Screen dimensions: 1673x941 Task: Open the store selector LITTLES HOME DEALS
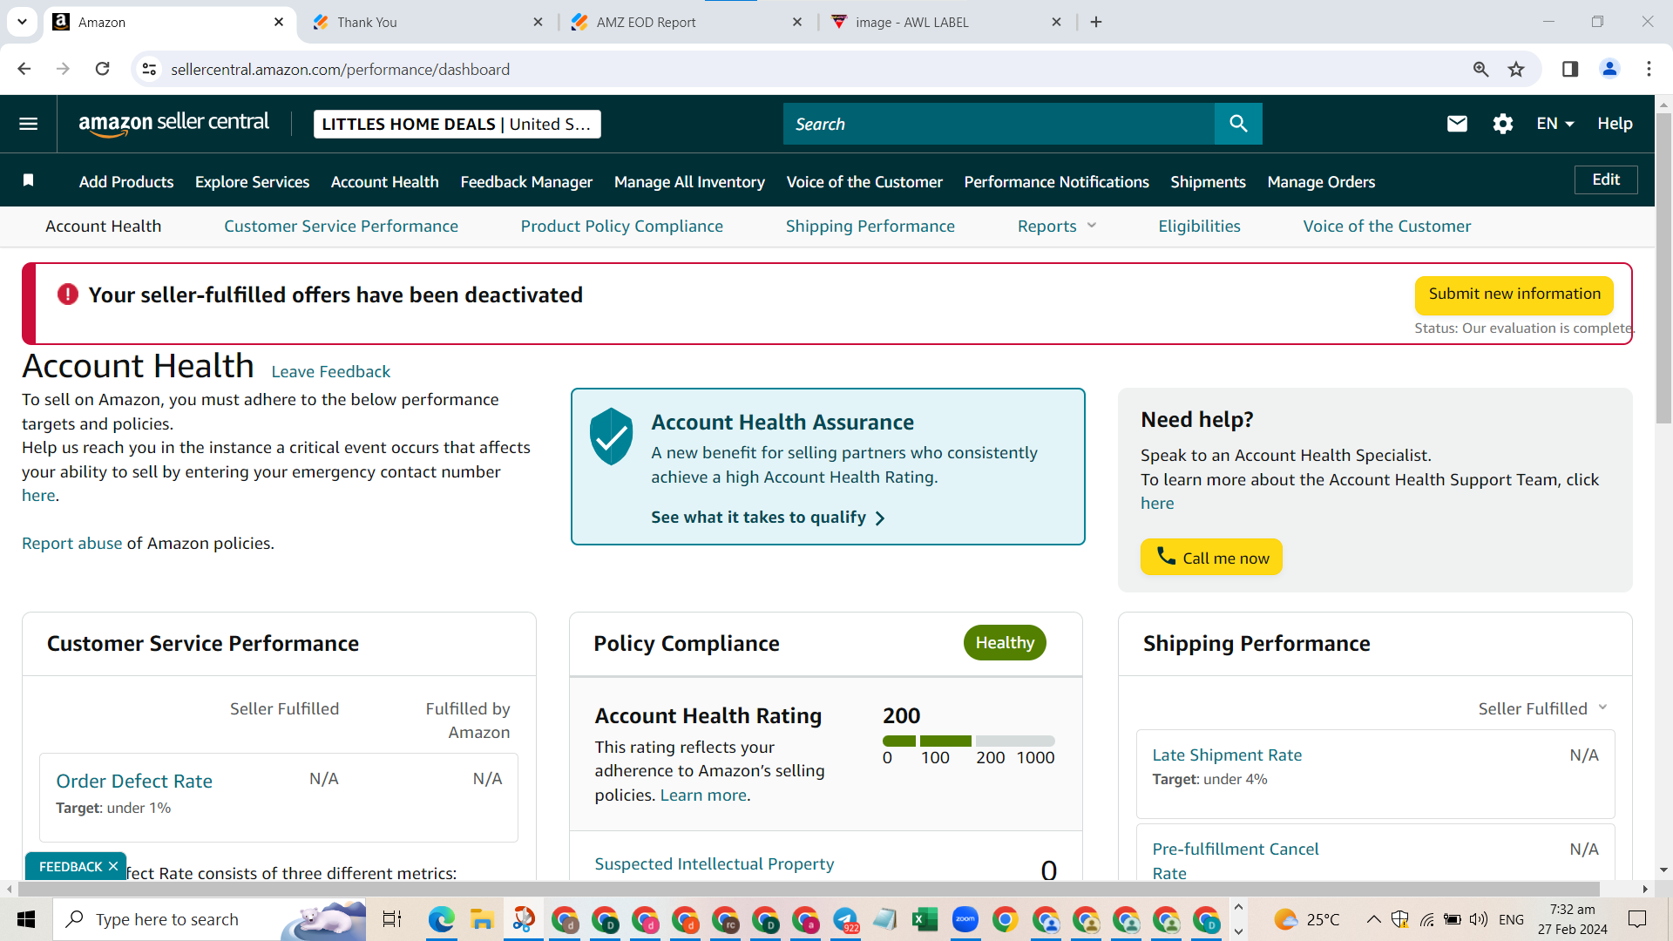pyautogui.click(x=457, y=124)
